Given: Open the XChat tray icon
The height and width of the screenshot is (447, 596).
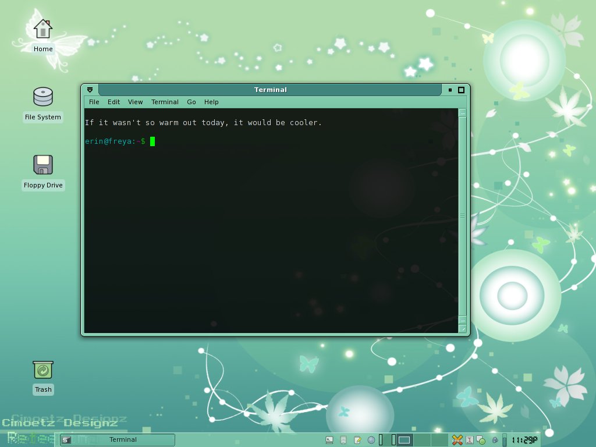Looking at the screenshot, I should click(x=457, y=440).
